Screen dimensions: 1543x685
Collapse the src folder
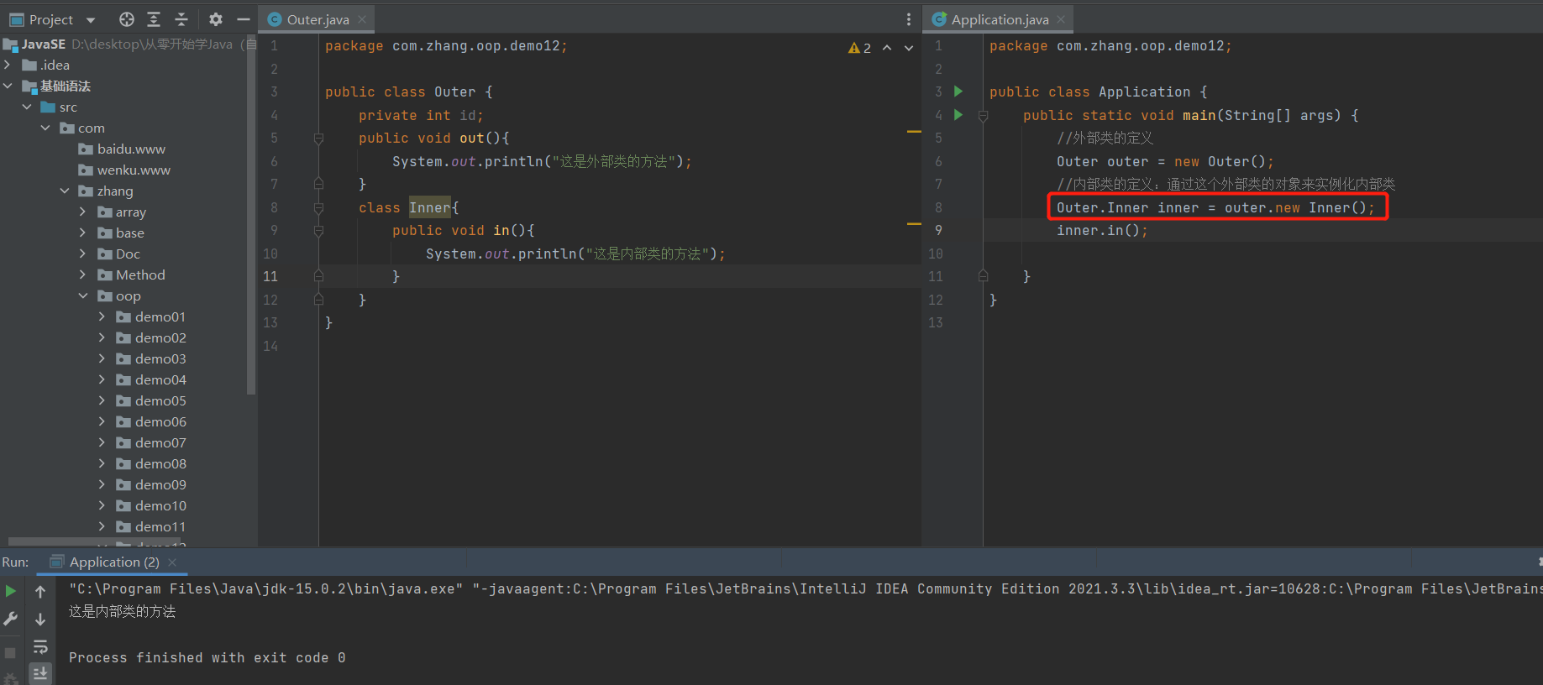coord(27,107)
